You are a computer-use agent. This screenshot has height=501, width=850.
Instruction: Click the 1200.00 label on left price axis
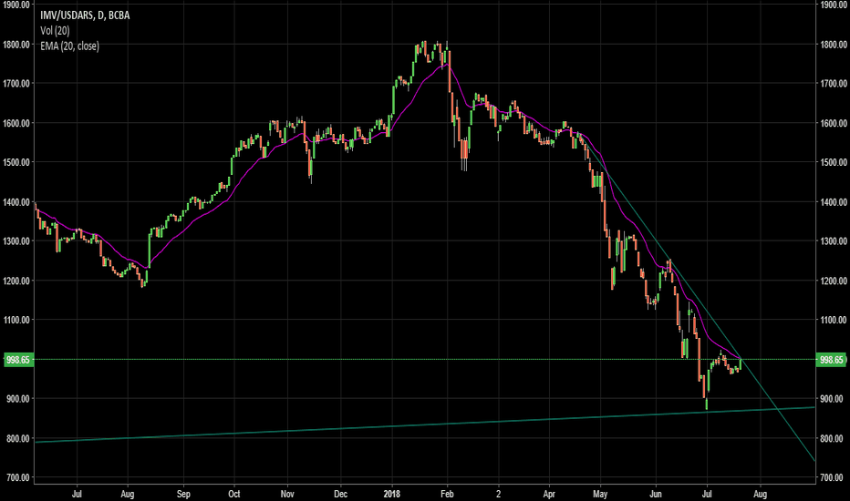coord(16,281)
